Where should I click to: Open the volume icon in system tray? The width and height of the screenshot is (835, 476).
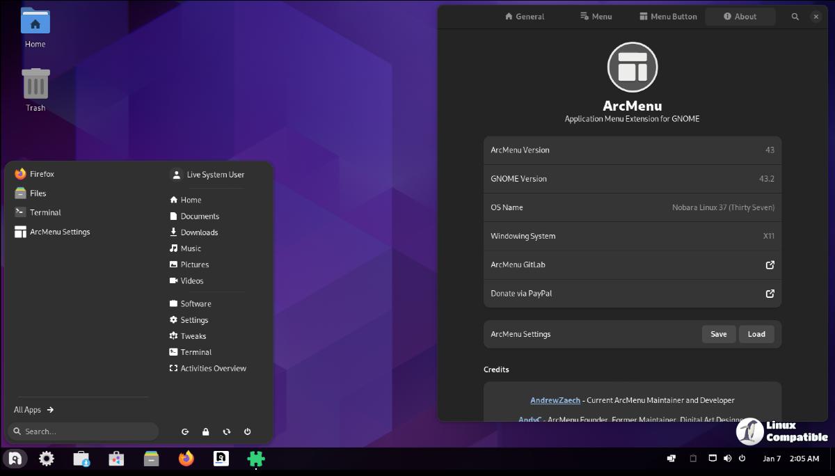pos(727,459)
